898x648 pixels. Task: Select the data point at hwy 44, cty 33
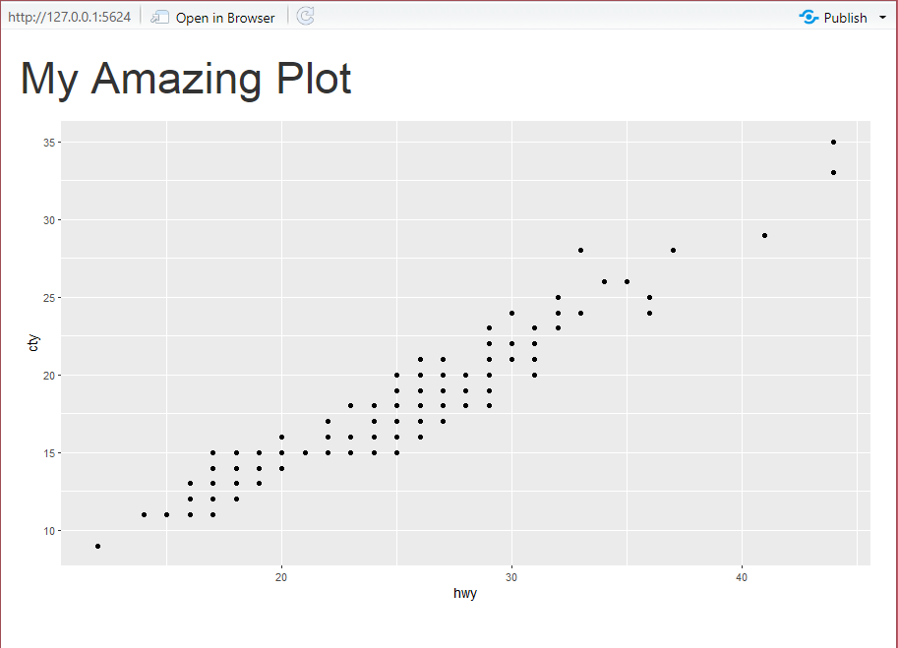[833, 172]
